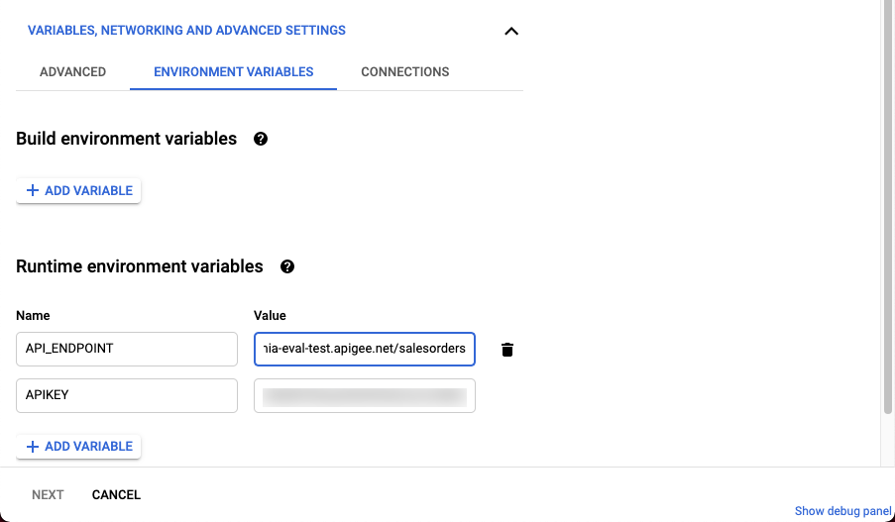Focus the API_ENDPOINT name field
The width and height of the screenshot is (895, 522).
[127, 349]
